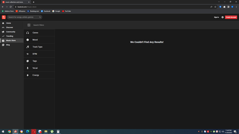Expand the Genre filter

click(39, 33)
